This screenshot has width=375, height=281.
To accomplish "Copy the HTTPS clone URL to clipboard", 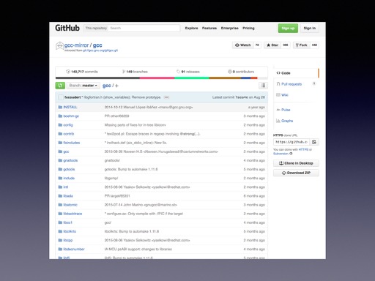I will (314, 142).
